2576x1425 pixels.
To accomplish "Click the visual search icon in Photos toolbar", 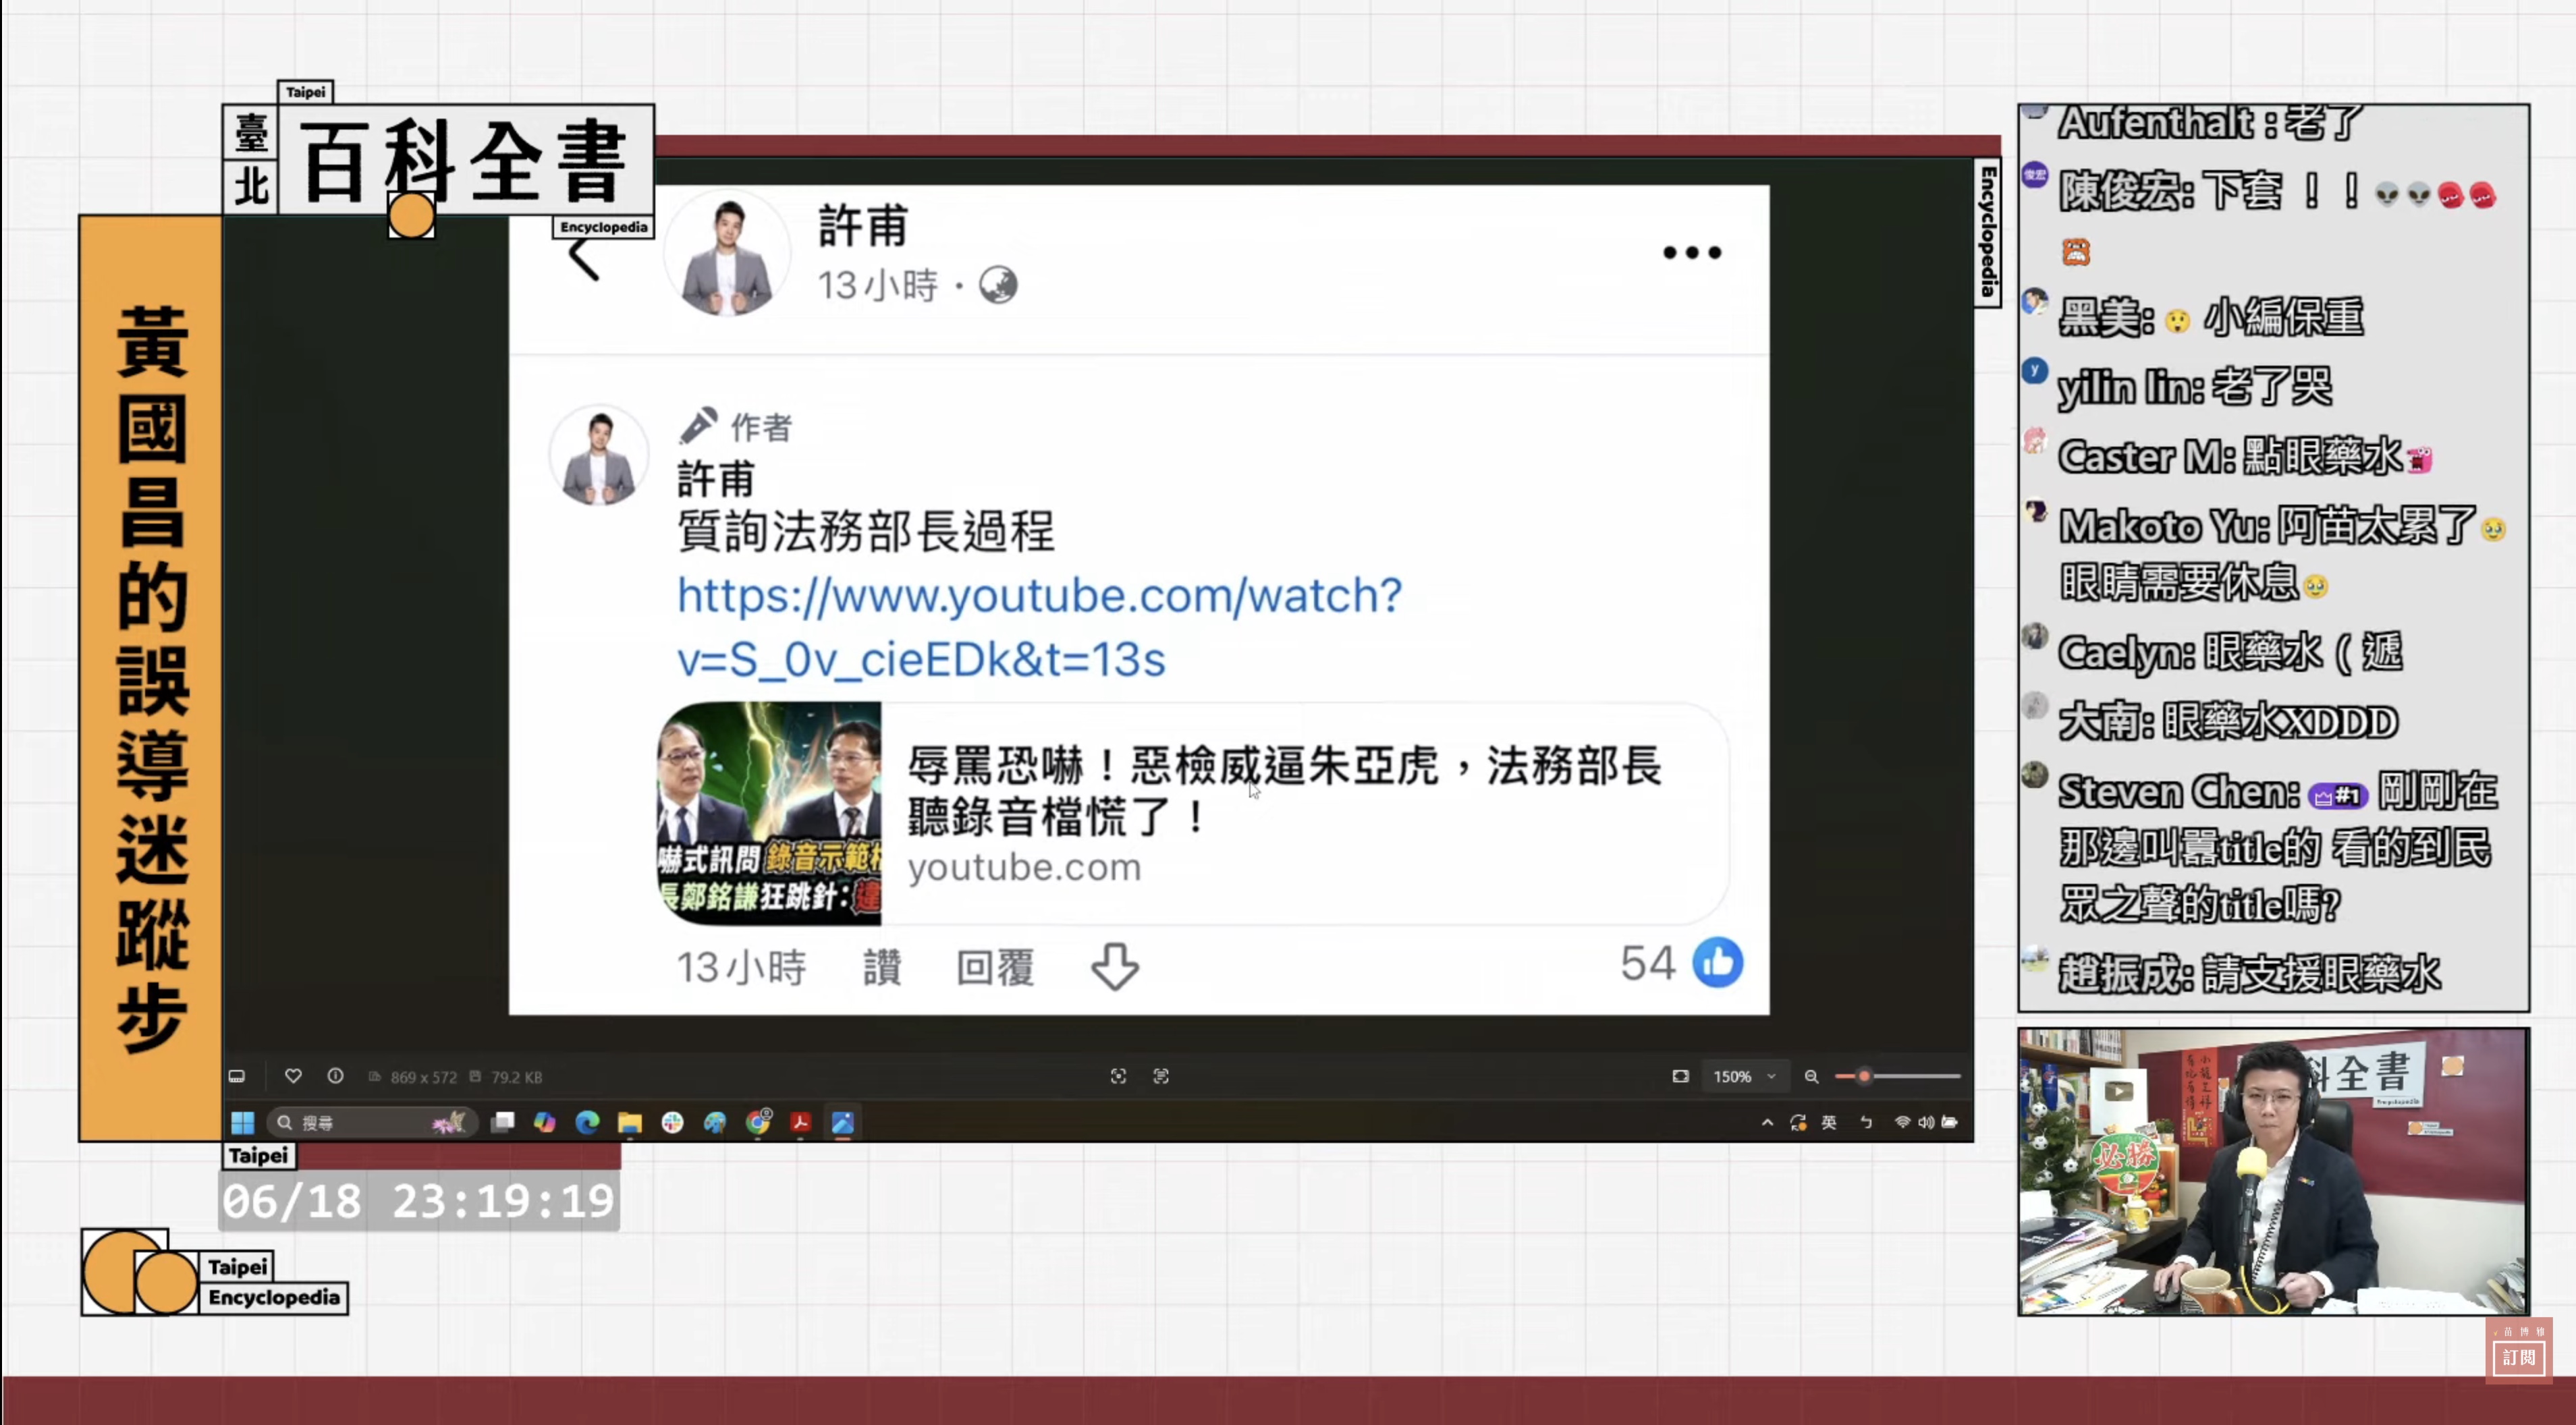I will coord(1118,1076).
